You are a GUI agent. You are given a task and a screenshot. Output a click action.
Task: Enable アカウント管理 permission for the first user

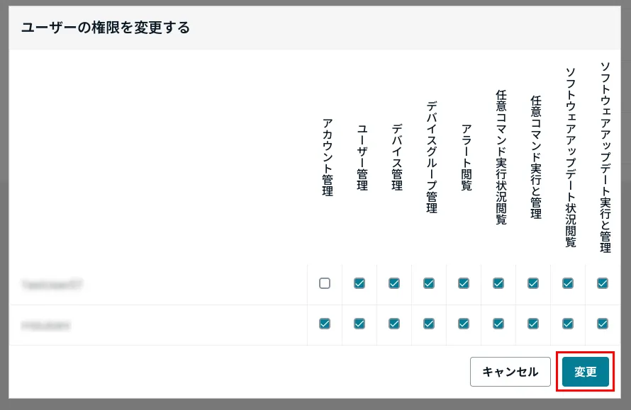pos(324,284)
